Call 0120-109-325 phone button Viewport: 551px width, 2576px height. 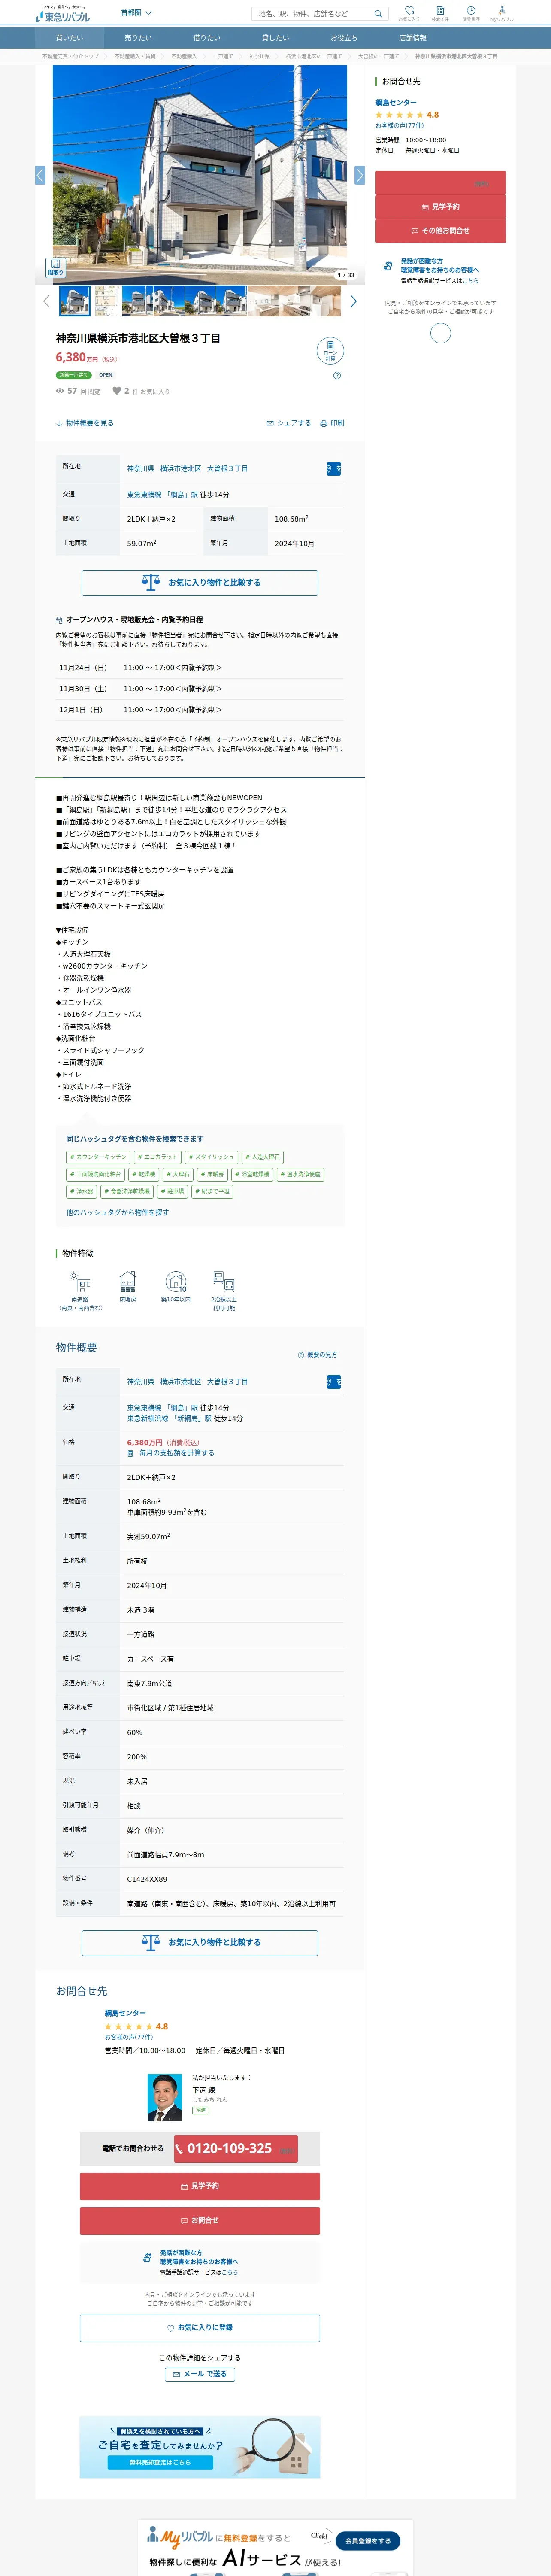click(x=236, y=2148)
